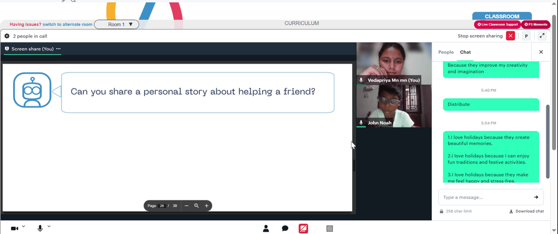Image resolution: width=558 pixels, height=234 pixels.
Task: Click the magnifier zoom reset icon
Action: point(196,206)
